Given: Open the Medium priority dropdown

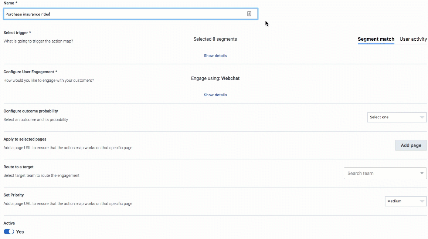Looking at the screenshot, I should tap(405, 201).
